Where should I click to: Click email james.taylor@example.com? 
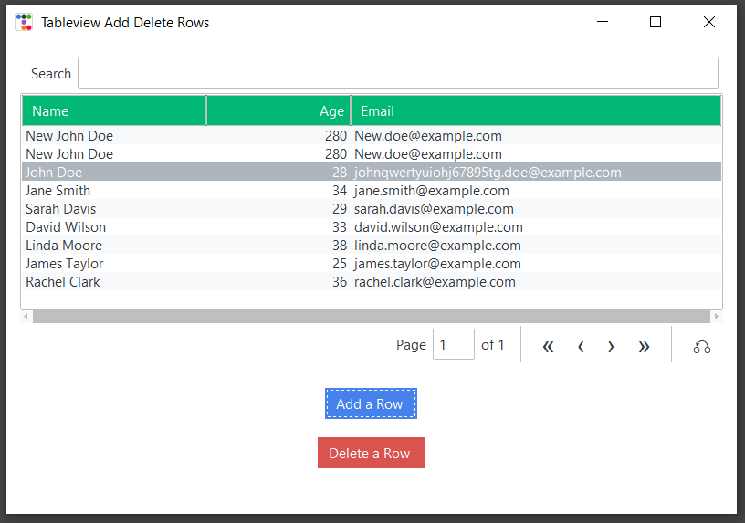(x=437, y=264)
